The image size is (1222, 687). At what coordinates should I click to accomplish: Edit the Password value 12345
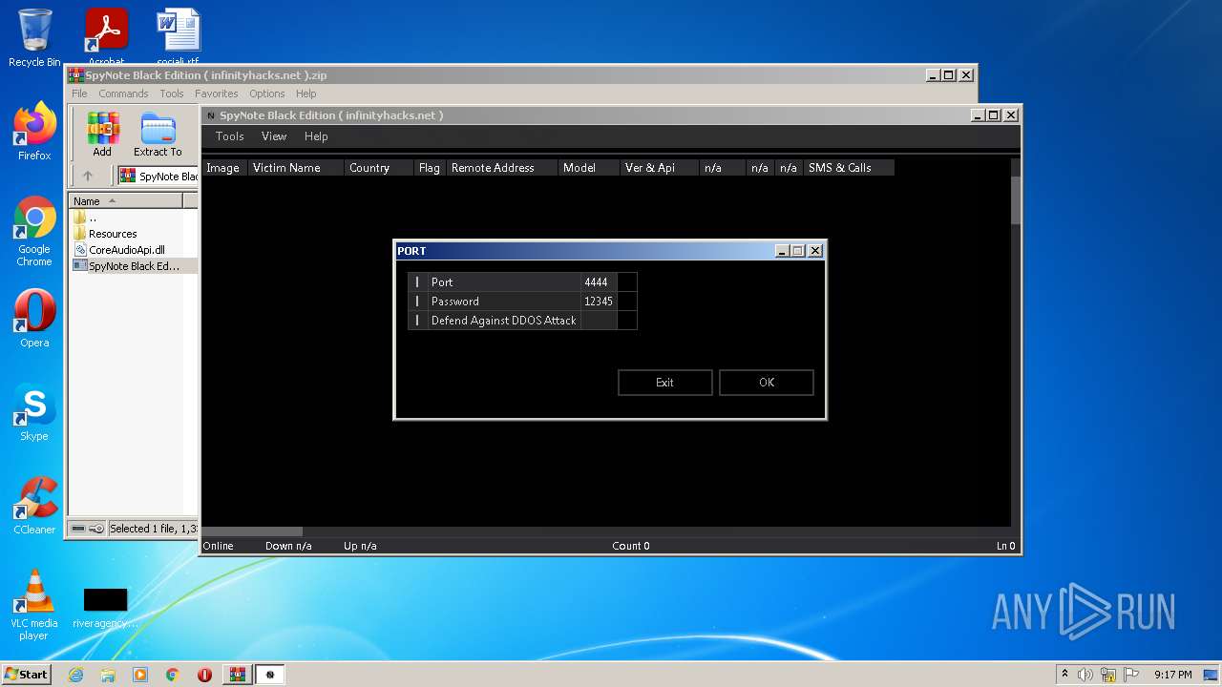pos(599,302)
